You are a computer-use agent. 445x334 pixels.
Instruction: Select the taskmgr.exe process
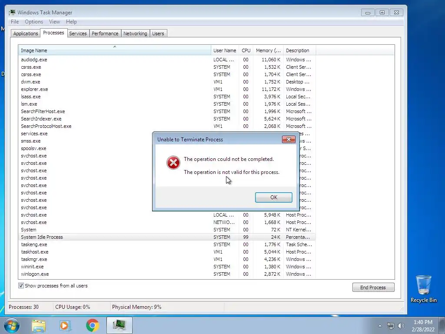[x=167, y=259]
